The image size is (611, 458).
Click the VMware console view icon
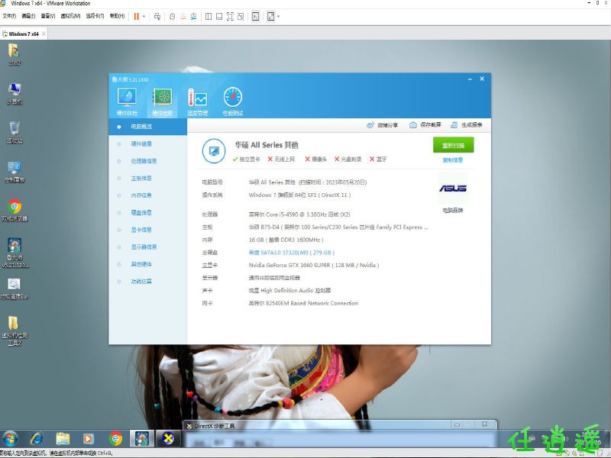256,16
